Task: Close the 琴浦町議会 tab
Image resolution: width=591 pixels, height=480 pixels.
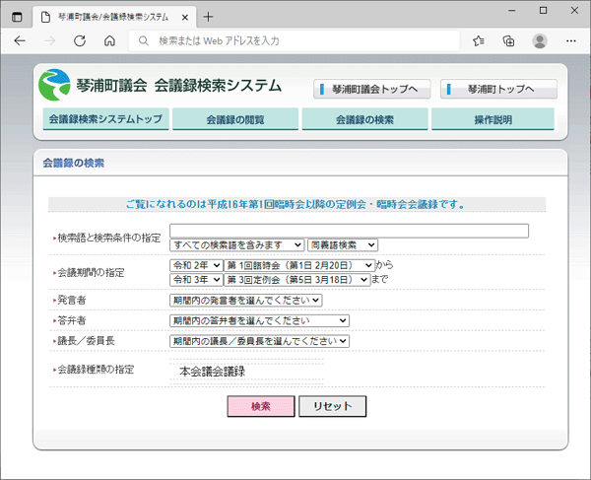Action: (x=185, y=18)
